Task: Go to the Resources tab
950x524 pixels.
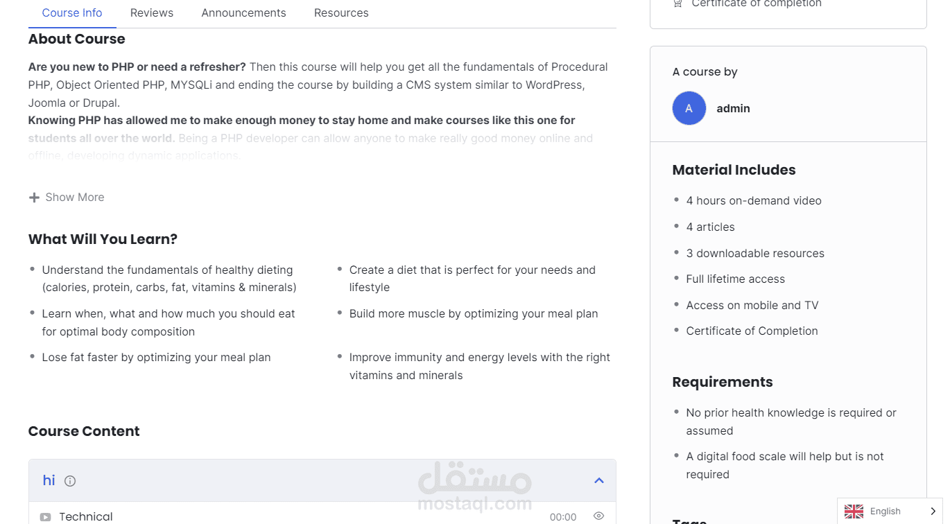Action: 341,13
